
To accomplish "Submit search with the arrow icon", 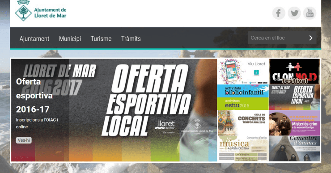I will pos(311,38).
